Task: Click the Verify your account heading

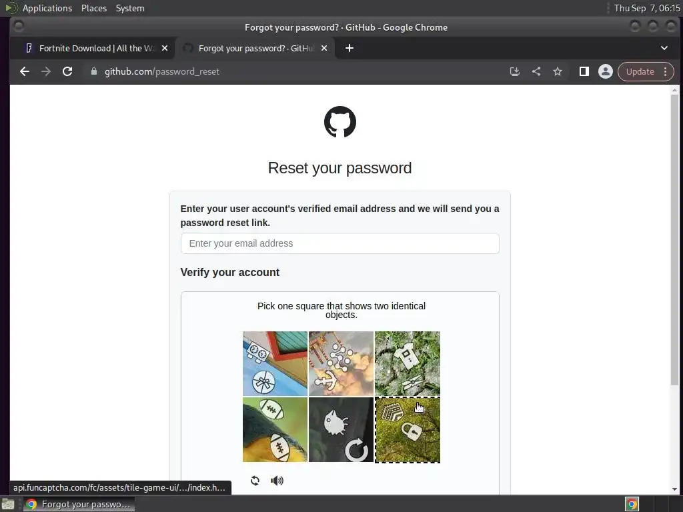Action: (230, 272)
